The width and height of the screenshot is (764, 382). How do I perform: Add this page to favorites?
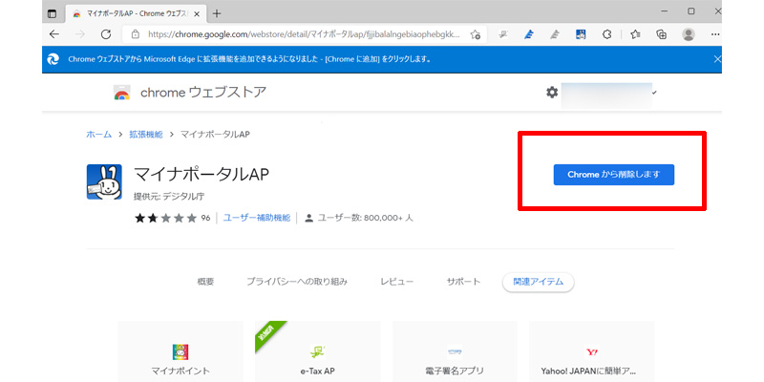click(476, 34)
